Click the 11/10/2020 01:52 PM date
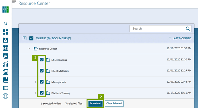Screen dimensions: 198x108 tap(179, 48)
